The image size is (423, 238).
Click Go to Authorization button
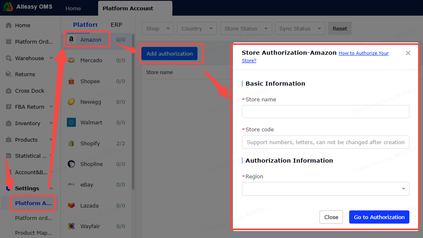379,217
